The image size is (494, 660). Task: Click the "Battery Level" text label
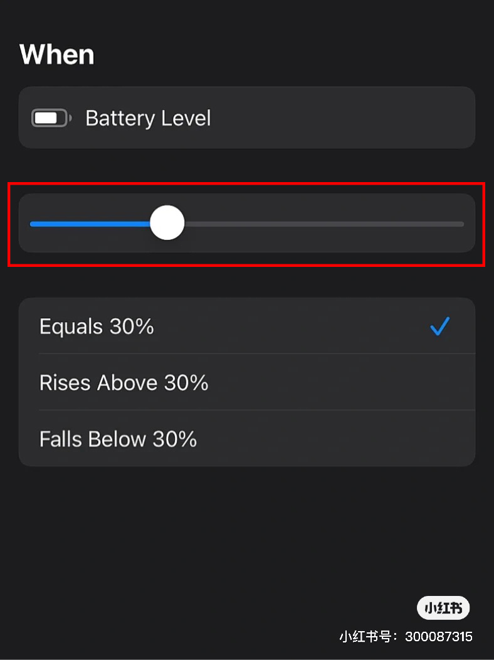(x=148, y=118)
